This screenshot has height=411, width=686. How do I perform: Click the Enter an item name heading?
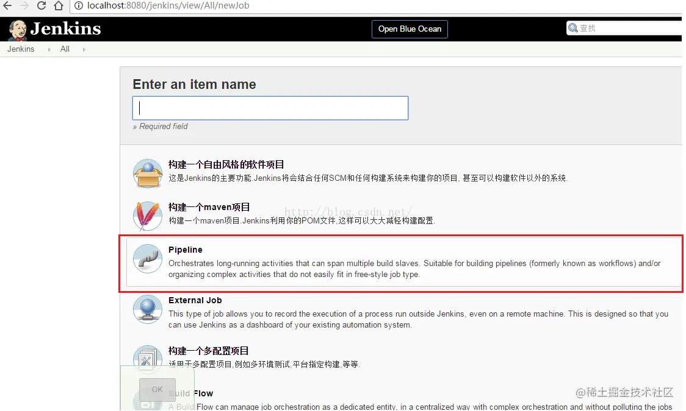click(x=194, y=84)
